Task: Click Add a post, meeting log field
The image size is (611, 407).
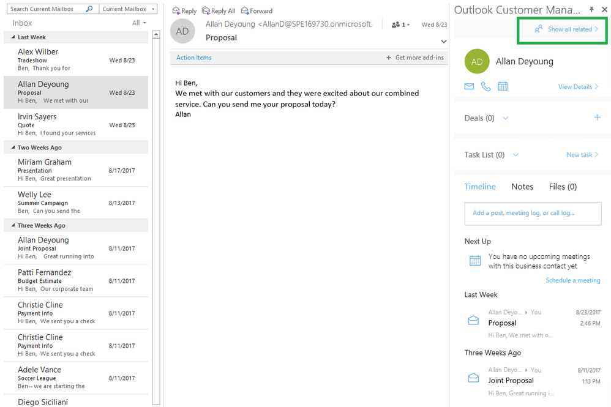Action: tap(533, 214)
